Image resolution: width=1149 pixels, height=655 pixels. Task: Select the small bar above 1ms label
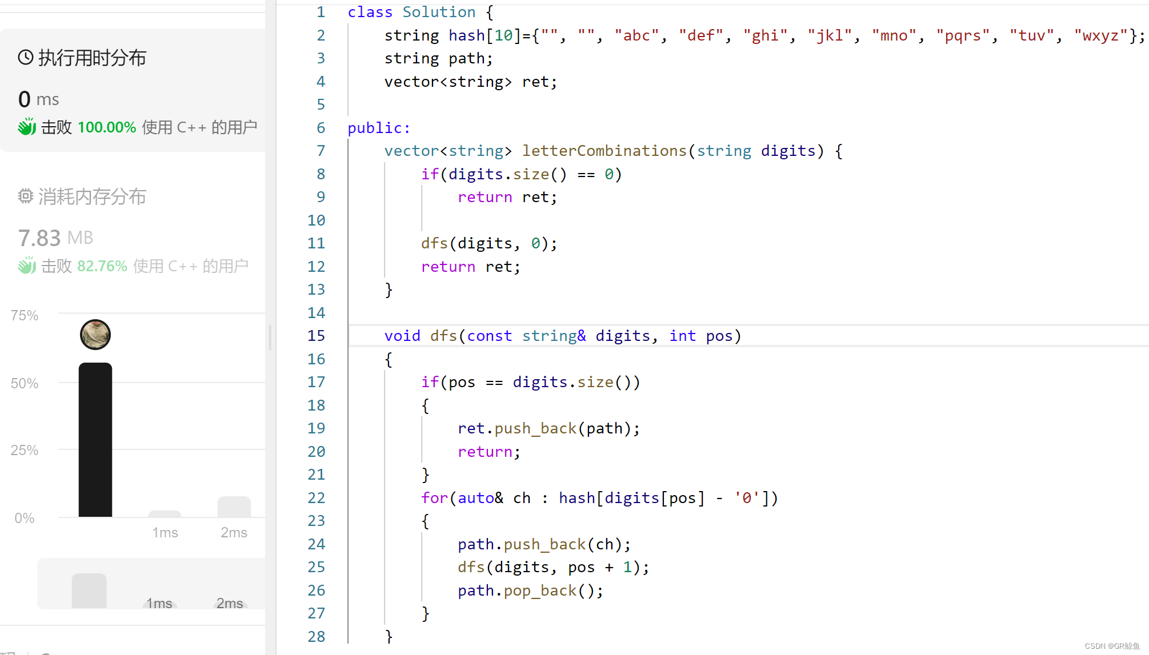click(165, 513)
